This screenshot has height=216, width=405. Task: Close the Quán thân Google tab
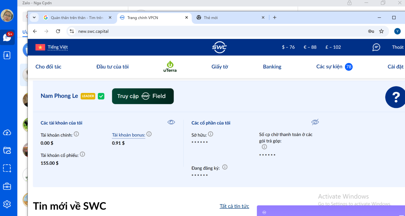[x=110, y=18]
